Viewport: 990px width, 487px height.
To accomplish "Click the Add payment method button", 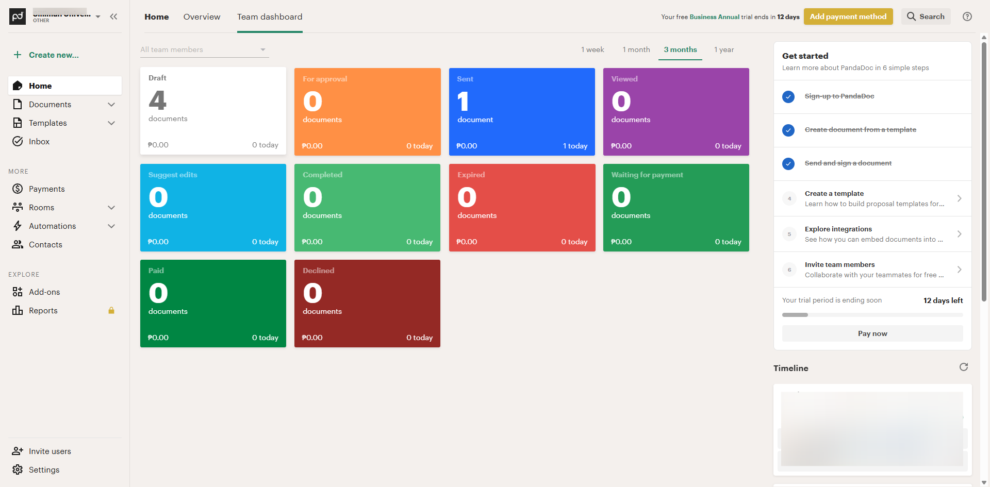I will [x=848, y=16].
